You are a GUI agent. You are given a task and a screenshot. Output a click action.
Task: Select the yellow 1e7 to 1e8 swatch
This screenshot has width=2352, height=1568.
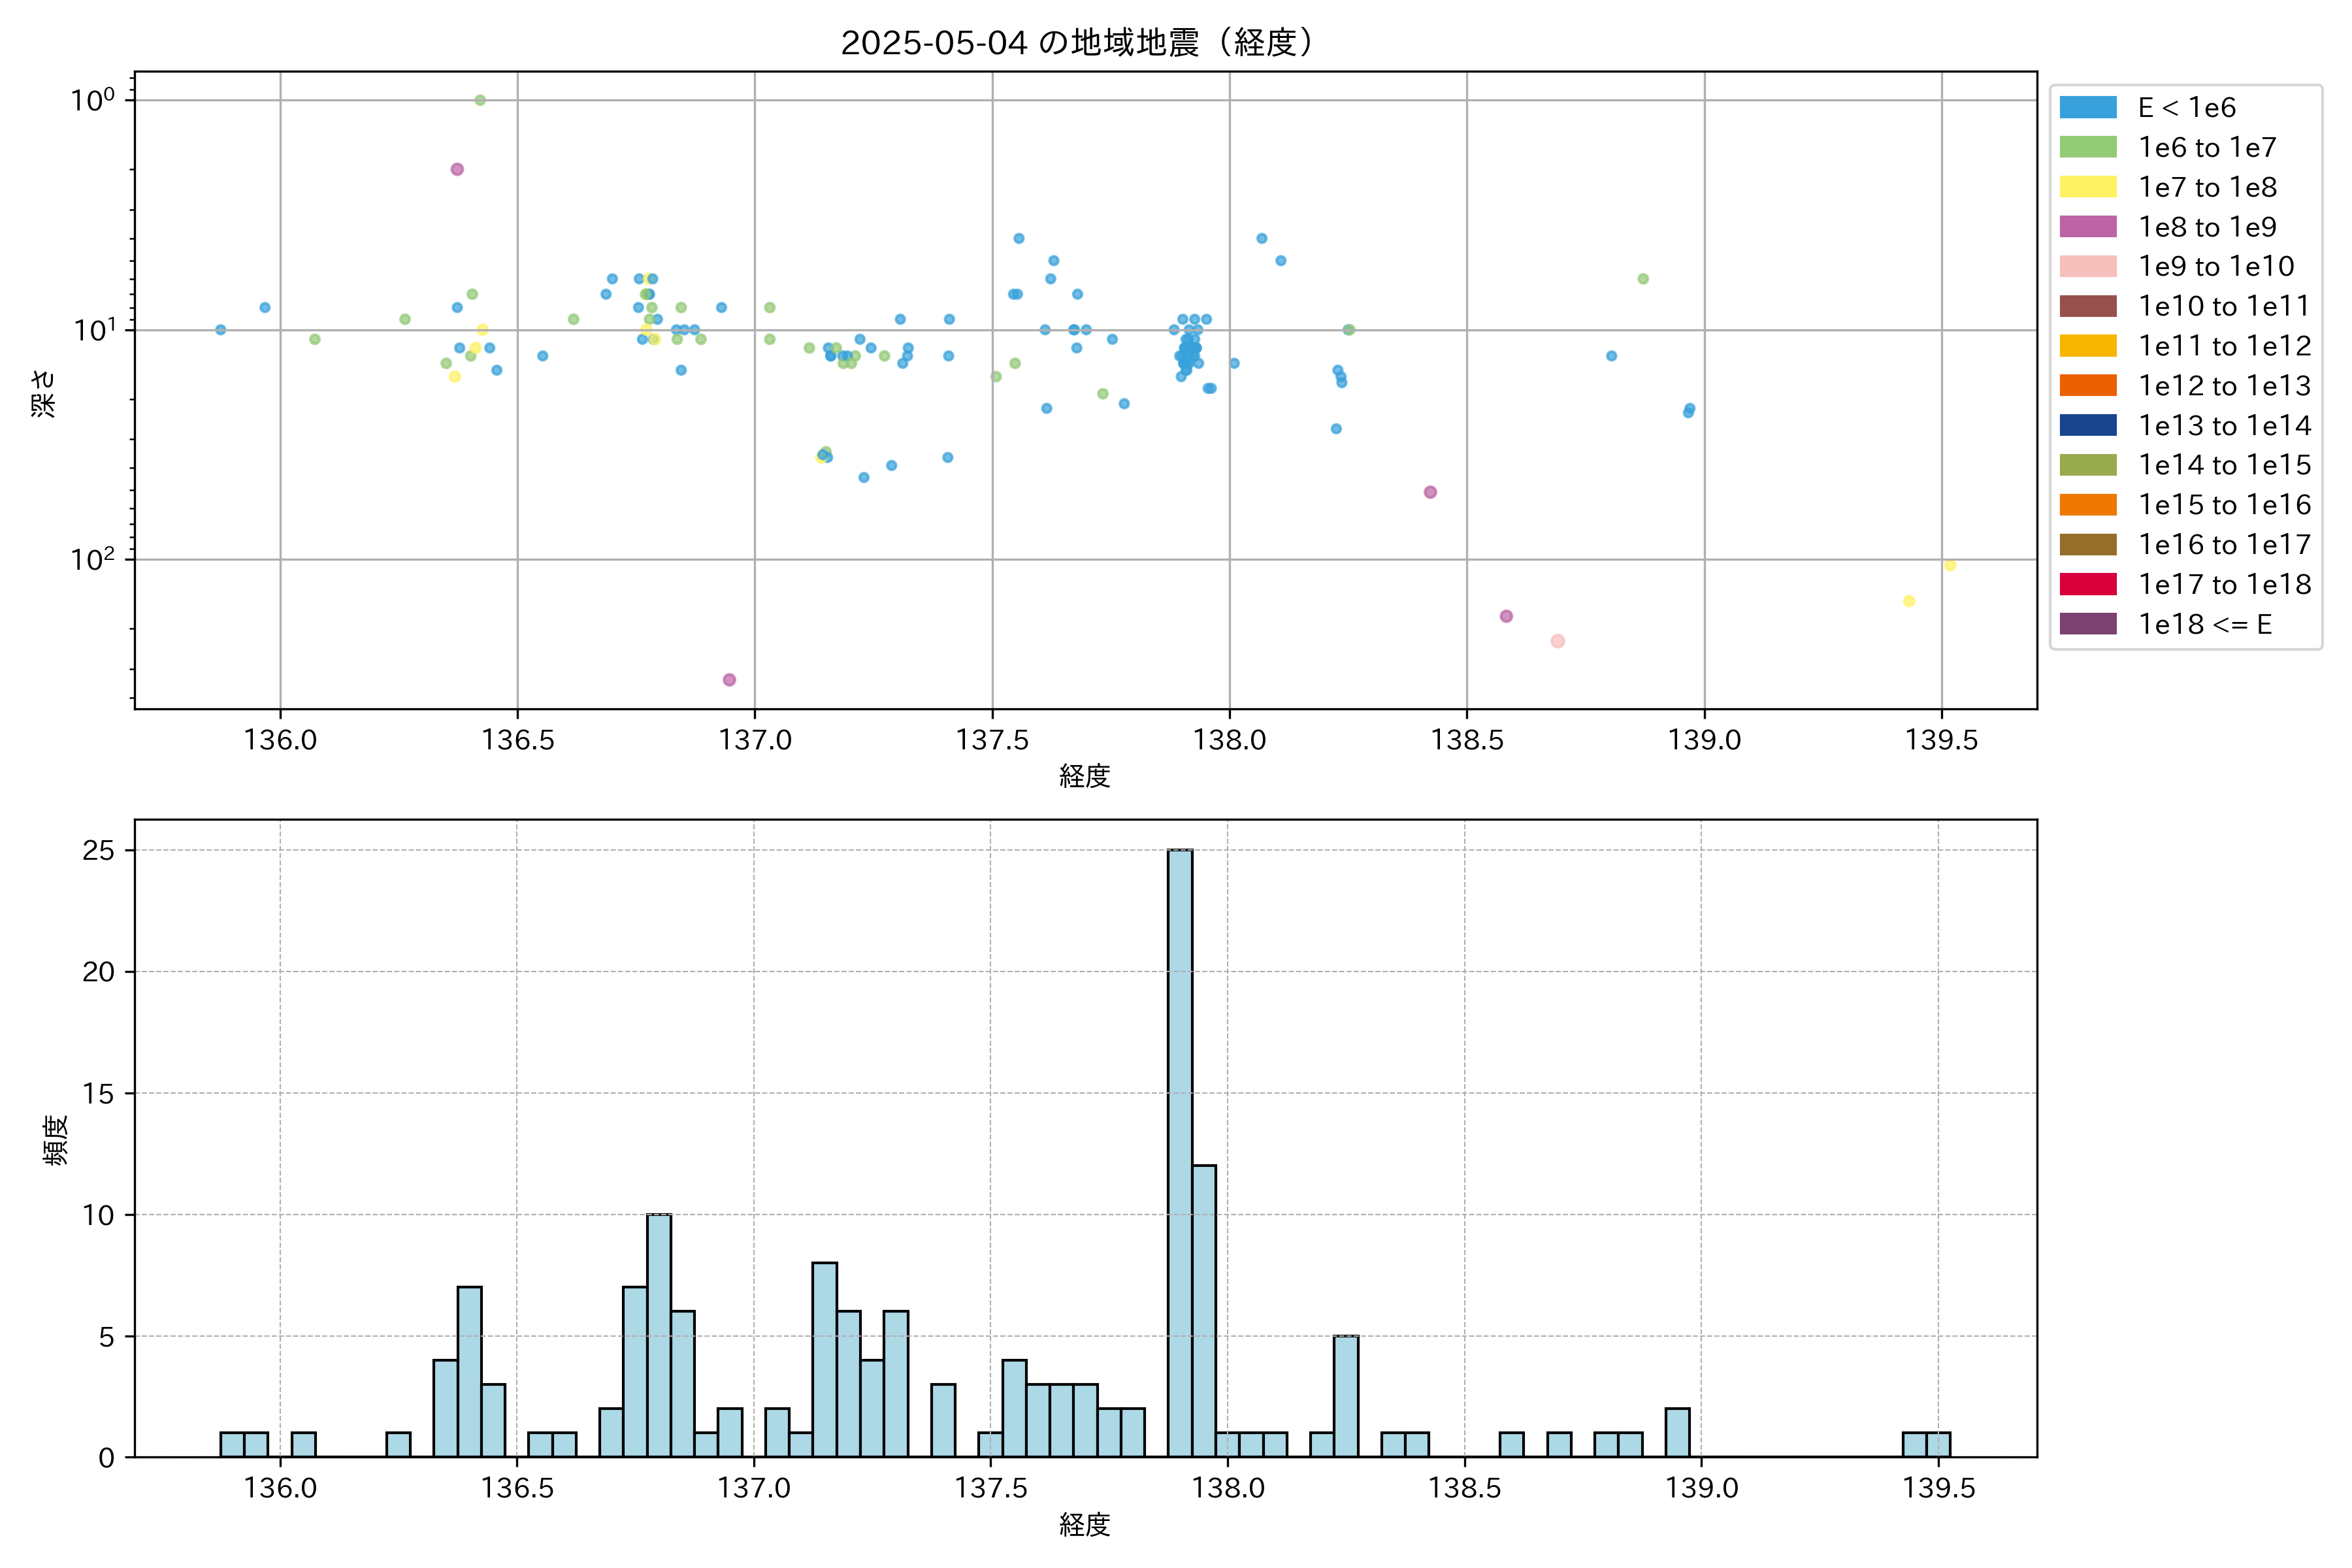point(2087,187)
